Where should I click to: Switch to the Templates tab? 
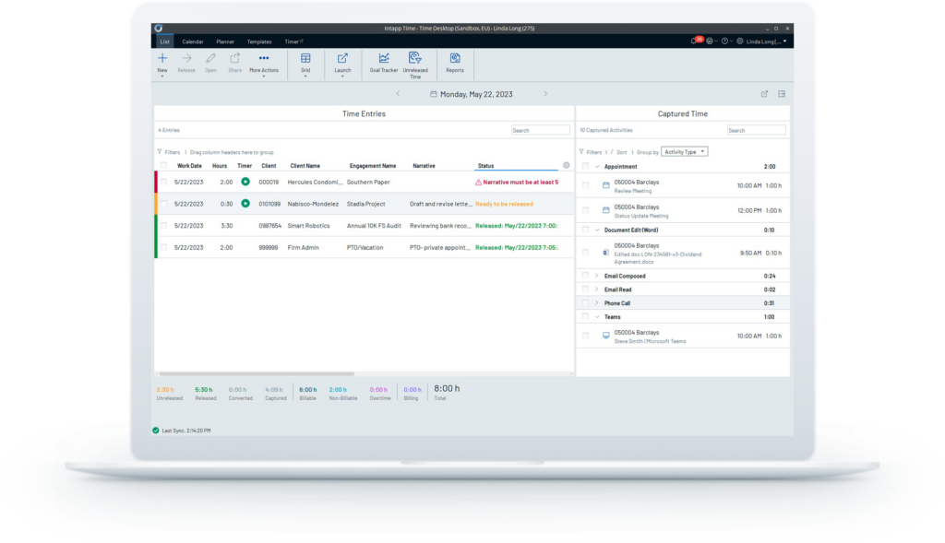pyautogui.click(x=259, y=41)
